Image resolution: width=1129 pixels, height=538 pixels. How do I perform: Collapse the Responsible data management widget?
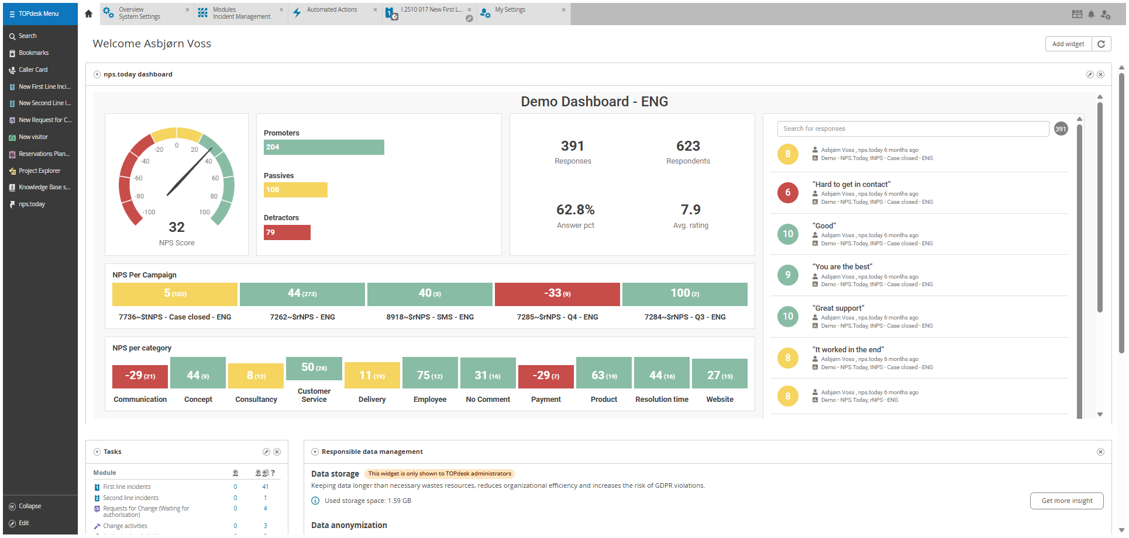[315, 452]
